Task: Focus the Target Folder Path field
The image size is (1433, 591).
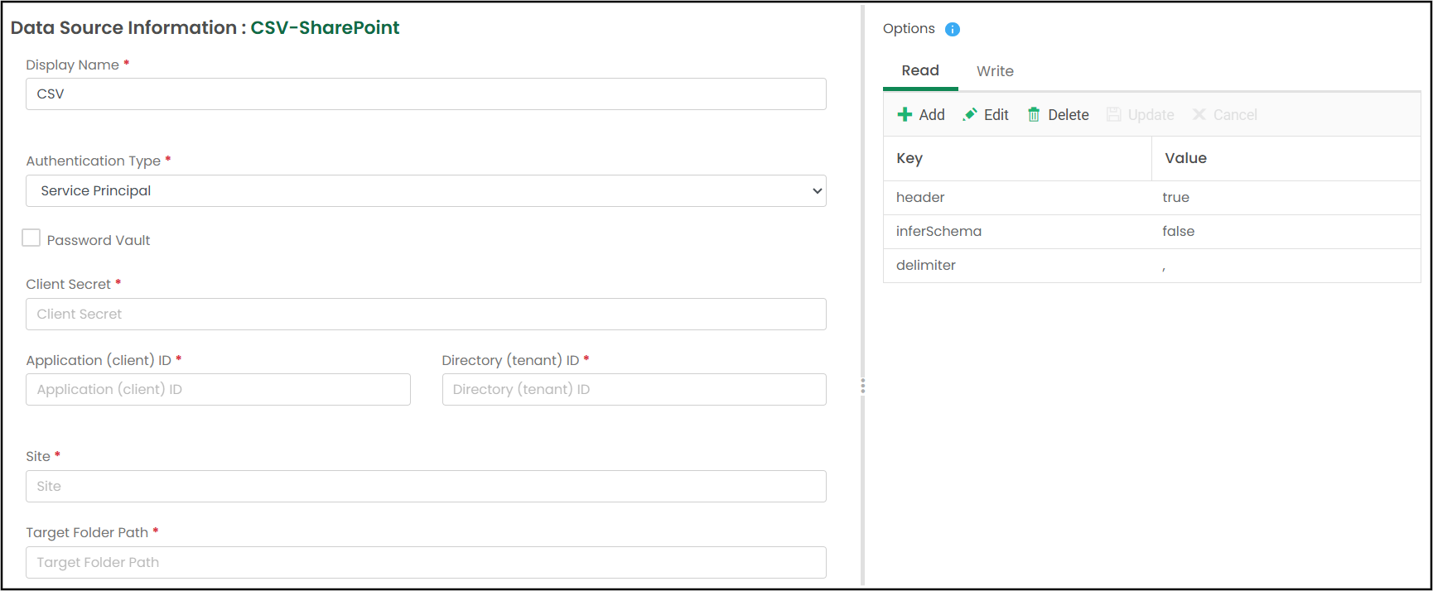Action: [x=426, y=562]
